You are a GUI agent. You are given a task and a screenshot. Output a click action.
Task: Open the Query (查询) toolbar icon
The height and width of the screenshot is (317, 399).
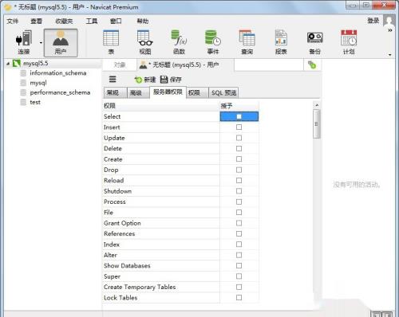tap(247, 42)
